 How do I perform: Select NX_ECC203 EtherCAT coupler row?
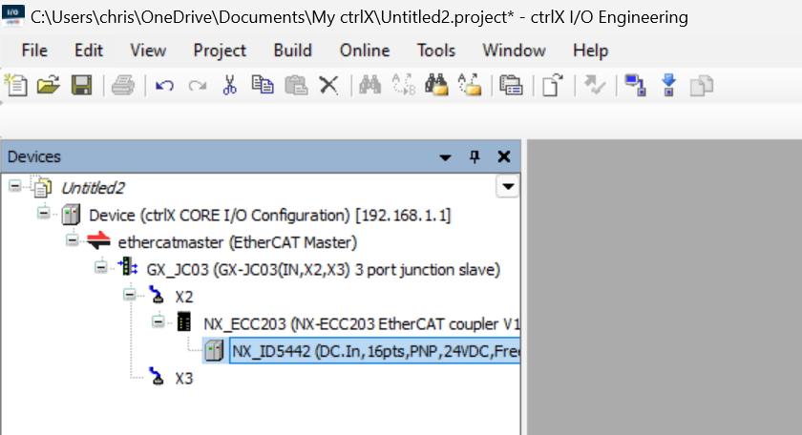361,324
